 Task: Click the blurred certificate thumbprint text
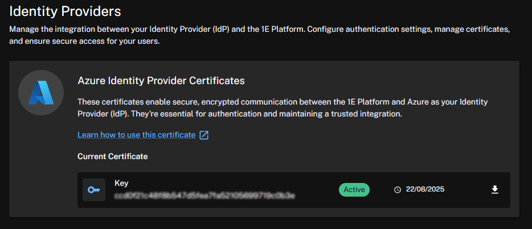coord(204,195)
